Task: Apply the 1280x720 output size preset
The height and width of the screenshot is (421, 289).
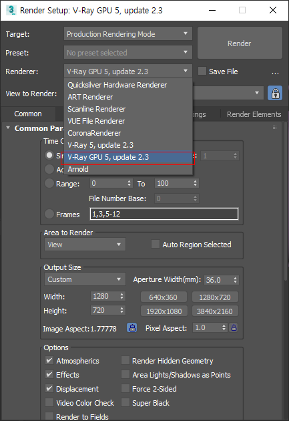Action: click(215, 297)
